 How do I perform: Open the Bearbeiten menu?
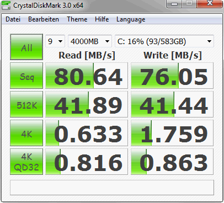[44, 19]
